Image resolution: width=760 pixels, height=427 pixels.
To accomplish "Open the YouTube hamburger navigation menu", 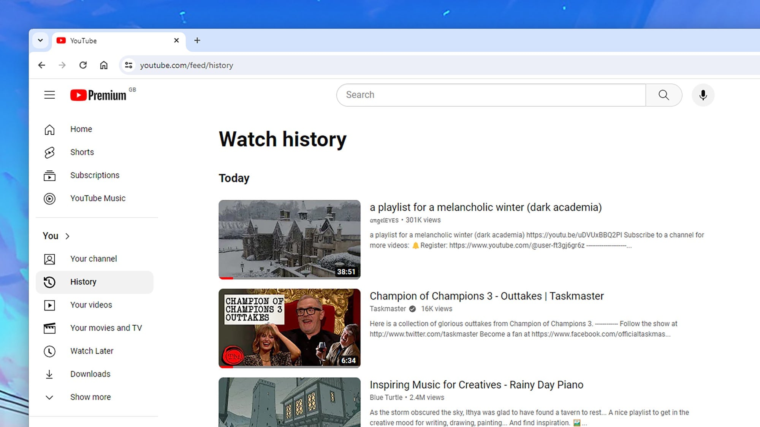I will point(49,95).
